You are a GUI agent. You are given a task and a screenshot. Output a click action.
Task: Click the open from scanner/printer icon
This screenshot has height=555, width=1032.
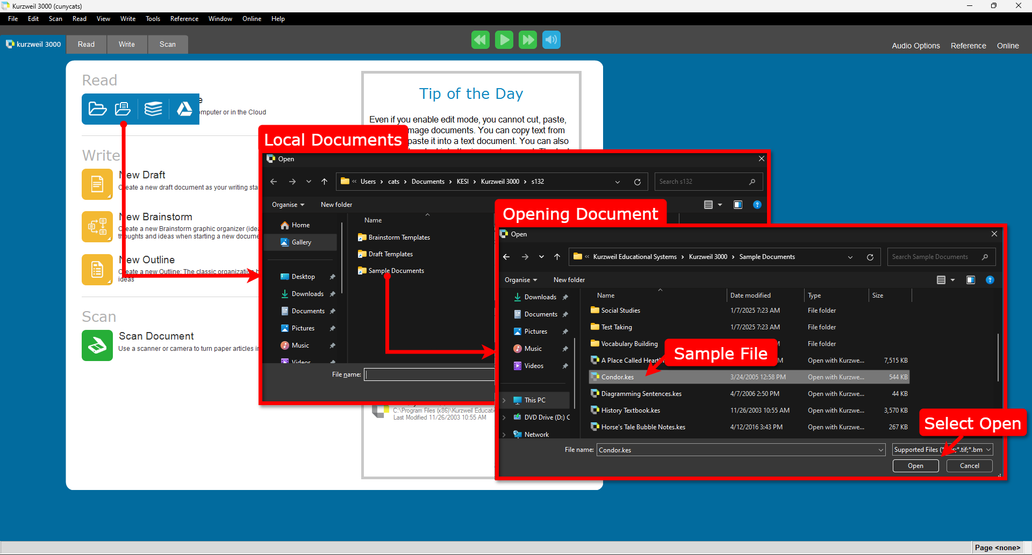123,109
